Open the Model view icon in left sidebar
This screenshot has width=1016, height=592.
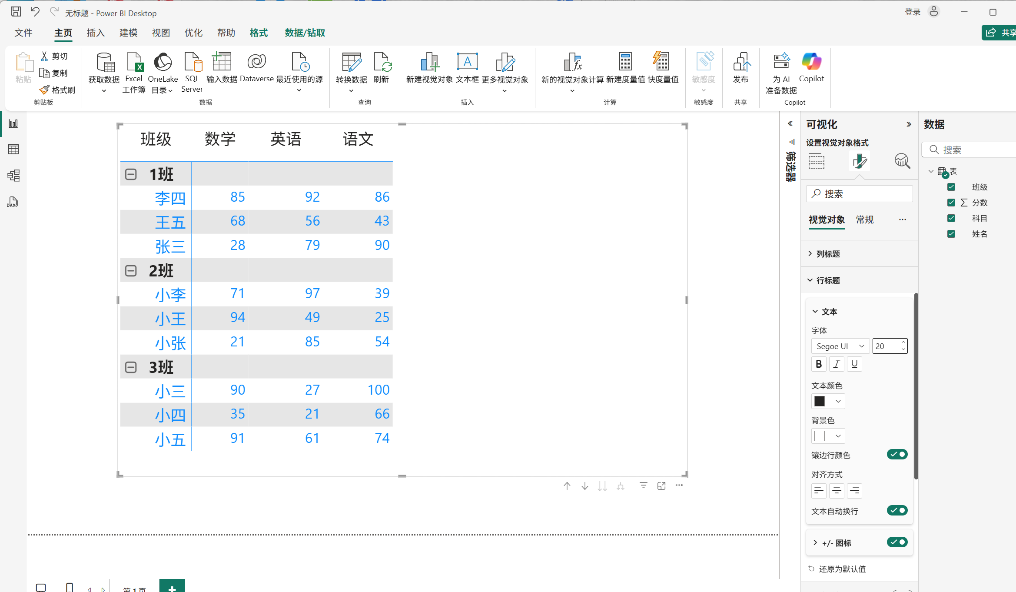13,176
